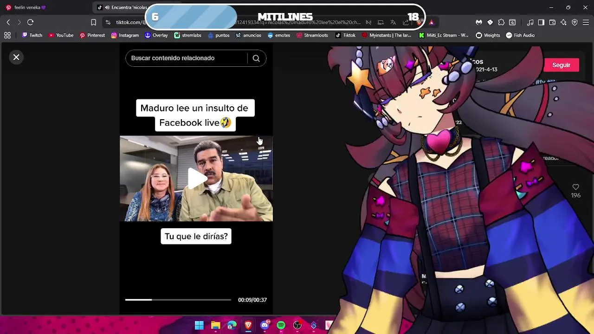Like the video with heart icon

pyautogui.click(x=575, y=187)
